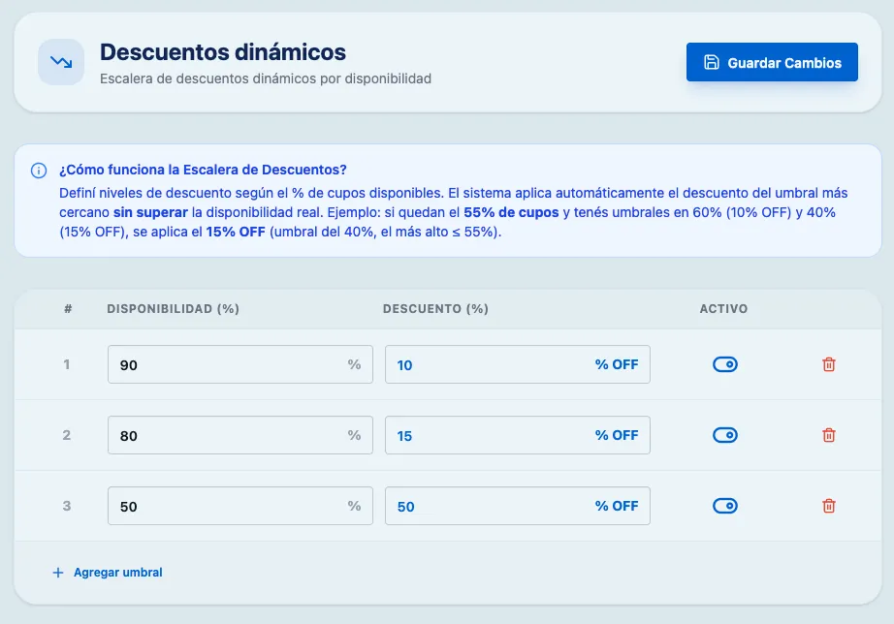Focus the availability field showing 80
The width and height of the screenshot is (894, 624).
[240, 435]
